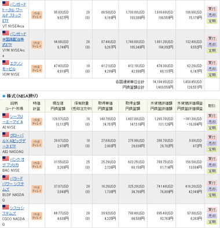
Task: Click the periodic (定期) button for VYM
Action: (212, 50)
